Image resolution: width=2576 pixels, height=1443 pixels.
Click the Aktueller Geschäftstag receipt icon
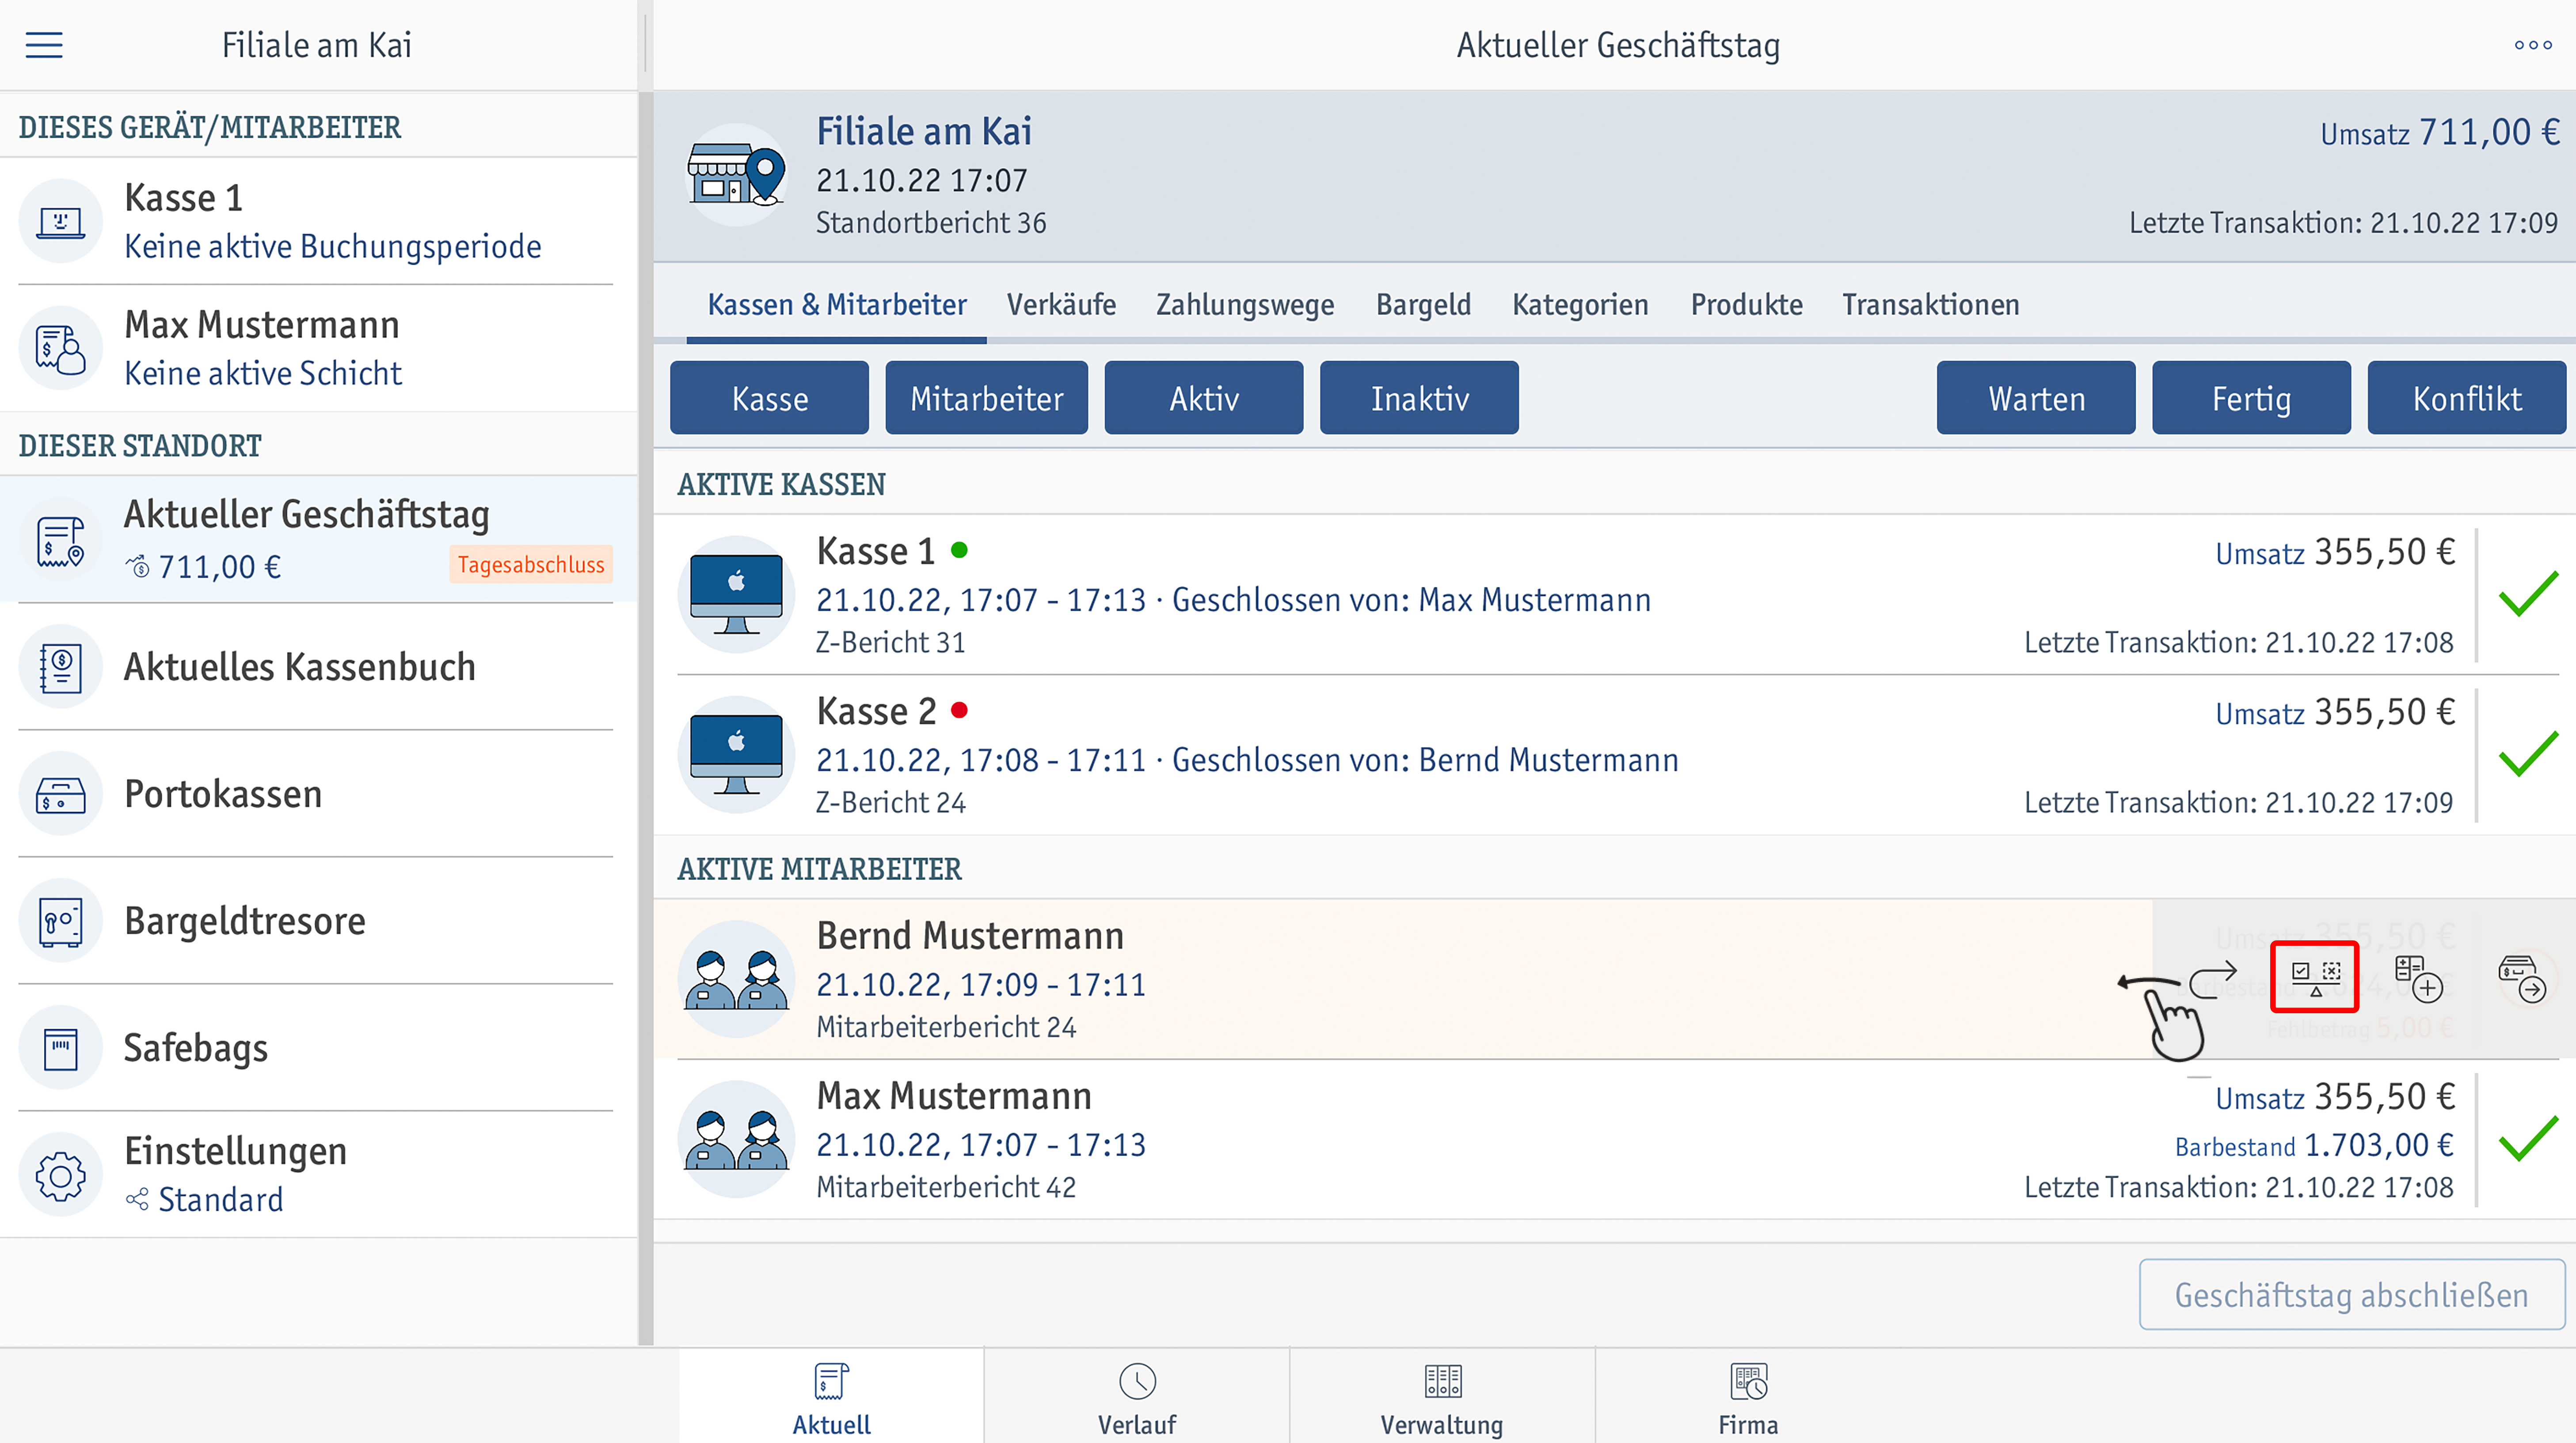tap(61, 541)
